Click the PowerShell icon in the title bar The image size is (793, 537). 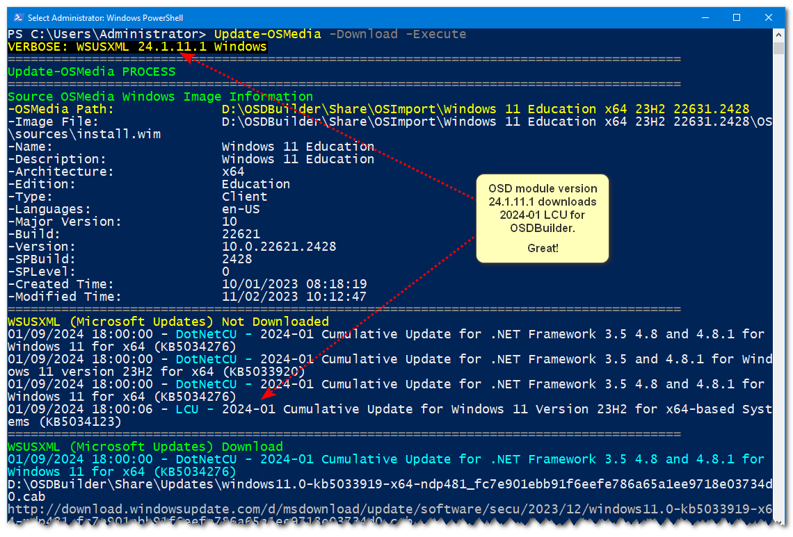[x=18, y=17]
